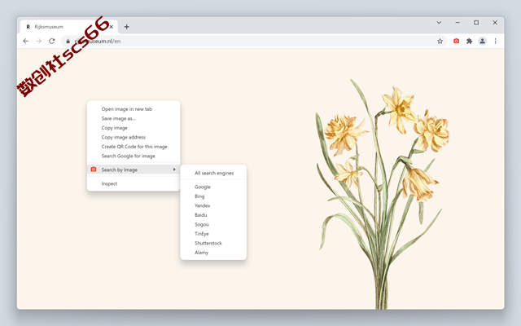Click the daffodil flower painting
The width and height of the screenshot is (521, 326).
click(x=382, y=194)
